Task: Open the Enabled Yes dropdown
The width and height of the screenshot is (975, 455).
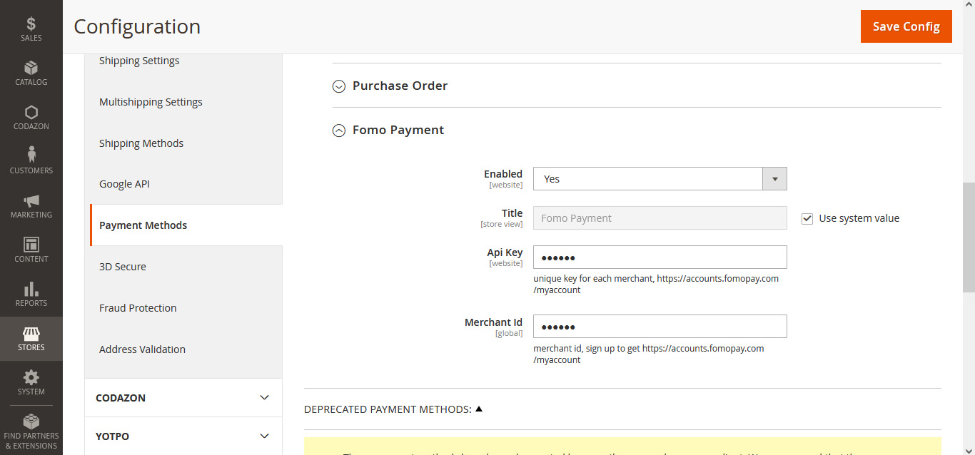Action: pyautogui.click(x=660, y=179)
